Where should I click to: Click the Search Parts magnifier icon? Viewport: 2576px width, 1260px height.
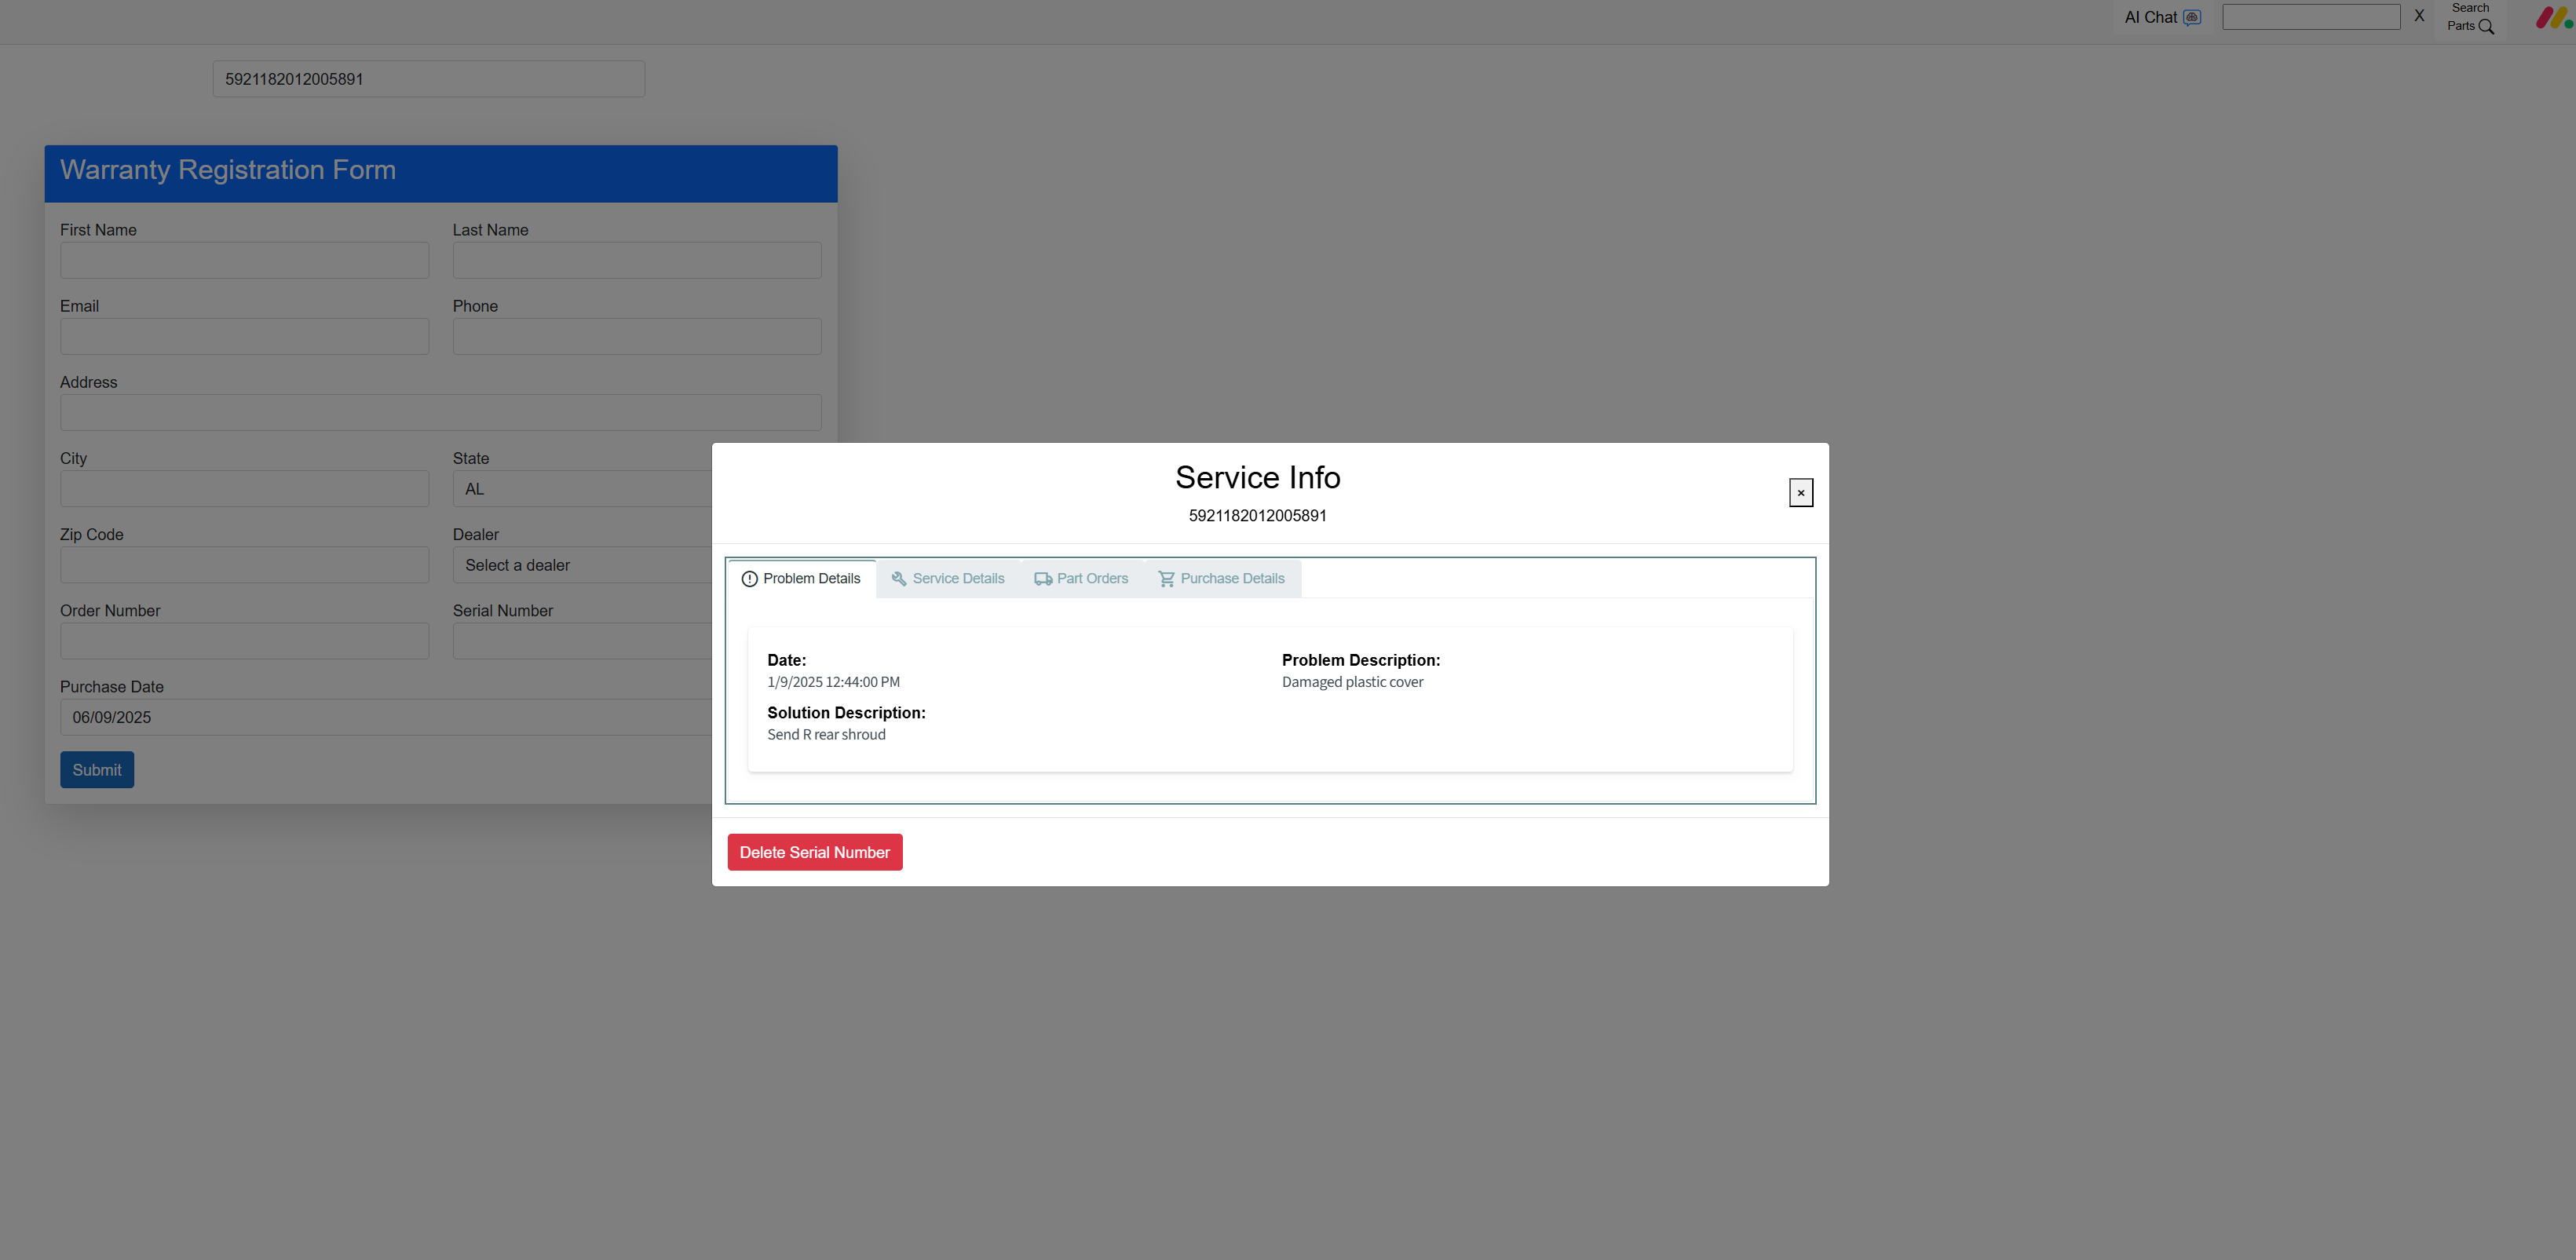coord(2485,27)
